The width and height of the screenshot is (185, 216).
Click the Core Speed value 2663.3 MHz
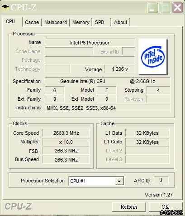(x=66, y=133)
